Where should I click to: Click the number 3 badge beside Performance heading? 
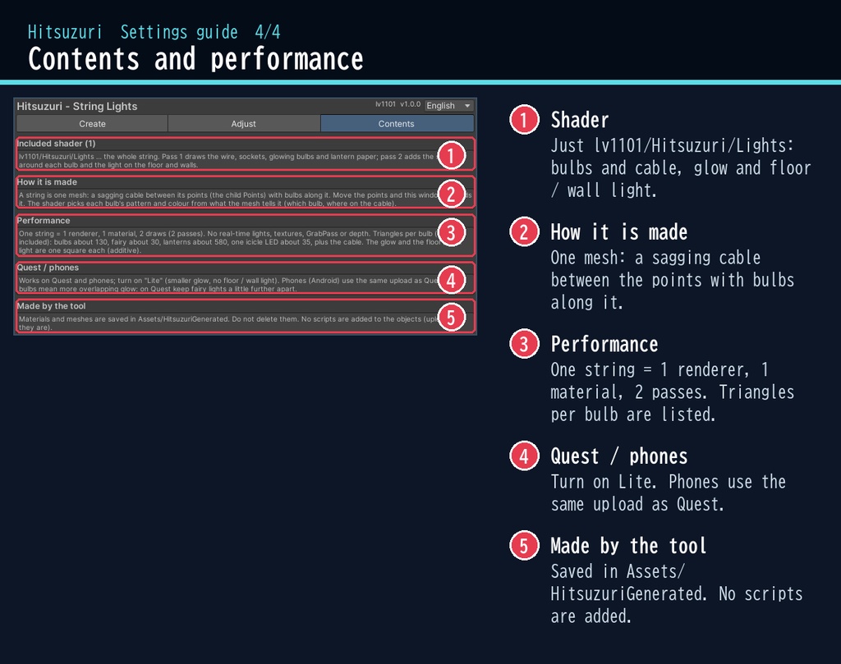[x=524, y=344]
